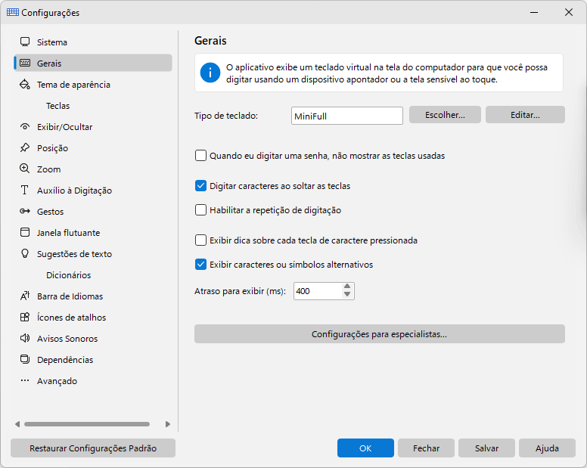Check Exibir dica sobre cada tecla pressionada
This screenshot has height=468, width=587.
200,240
